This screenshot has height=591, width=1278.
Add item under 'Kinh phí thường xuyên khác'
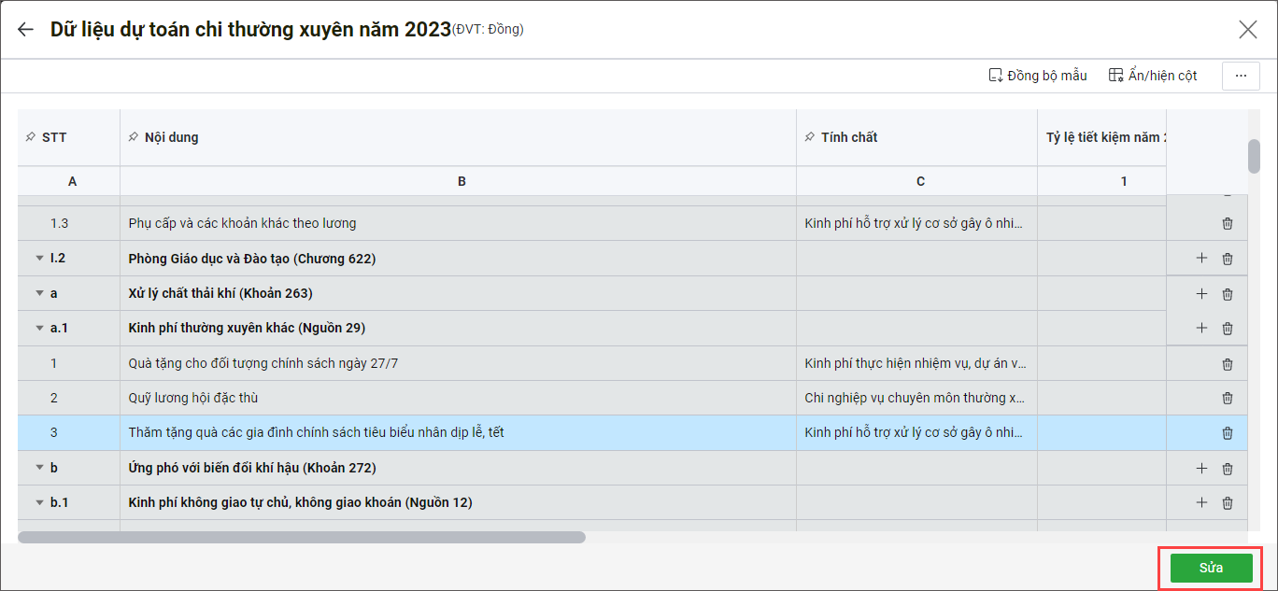[x=1201, y=329]
